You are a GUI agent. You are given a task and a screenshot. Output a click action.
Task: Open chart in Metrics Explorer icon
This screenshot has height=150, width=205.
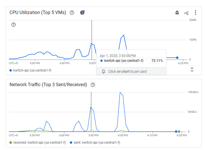[186, 13]
